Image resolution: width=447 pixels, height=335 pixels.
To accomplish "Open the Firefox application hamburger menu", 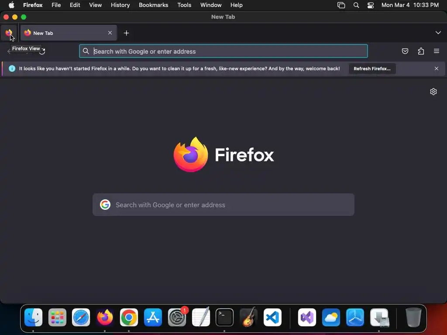I will coord(437,51).
